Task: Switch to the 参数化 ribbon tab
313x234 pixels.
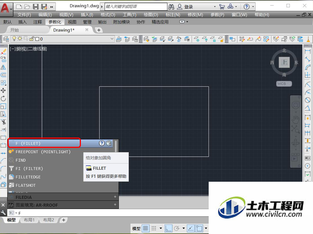Action: (x=55, y=22)
